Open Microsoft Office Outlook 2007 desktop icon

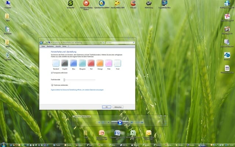click(x=148, y=133)
